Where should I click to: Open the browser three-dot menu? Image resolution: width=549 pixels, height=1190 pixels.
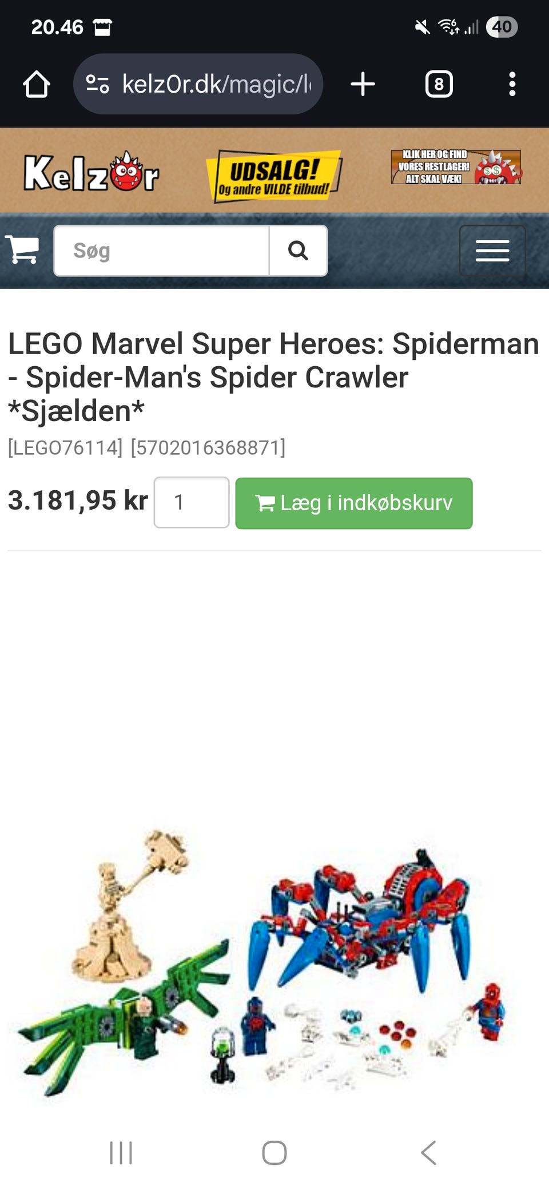tap(512, 84)
